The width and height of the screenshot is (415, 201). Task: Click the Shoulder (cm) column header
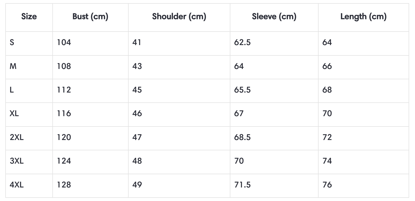(x=179, y=16)
